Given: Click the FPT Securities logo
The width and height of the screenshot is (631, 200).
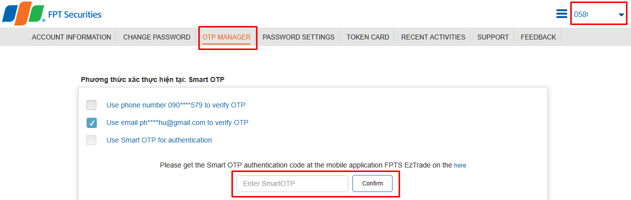Looking at the screenshot, I should pos(52,13).
